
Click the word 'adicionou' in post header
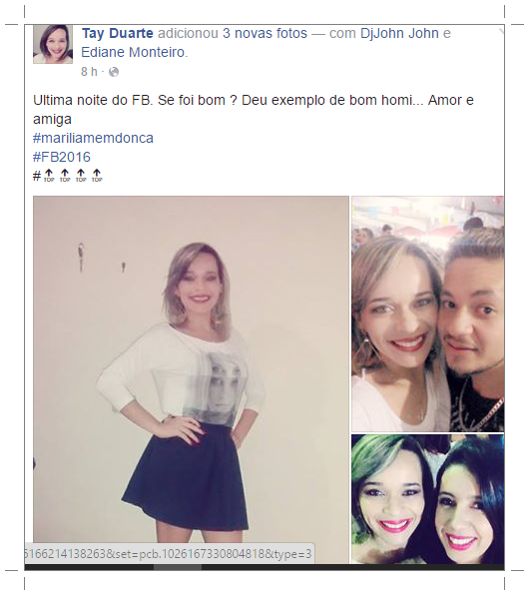(188, 33)
